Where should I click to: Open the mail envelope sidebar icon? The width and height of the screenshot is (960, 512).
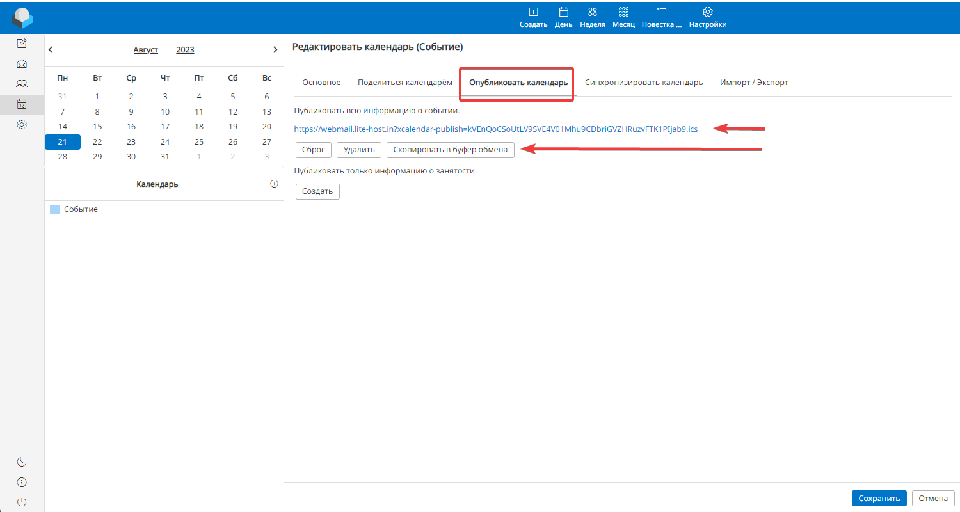coord(22,64)
